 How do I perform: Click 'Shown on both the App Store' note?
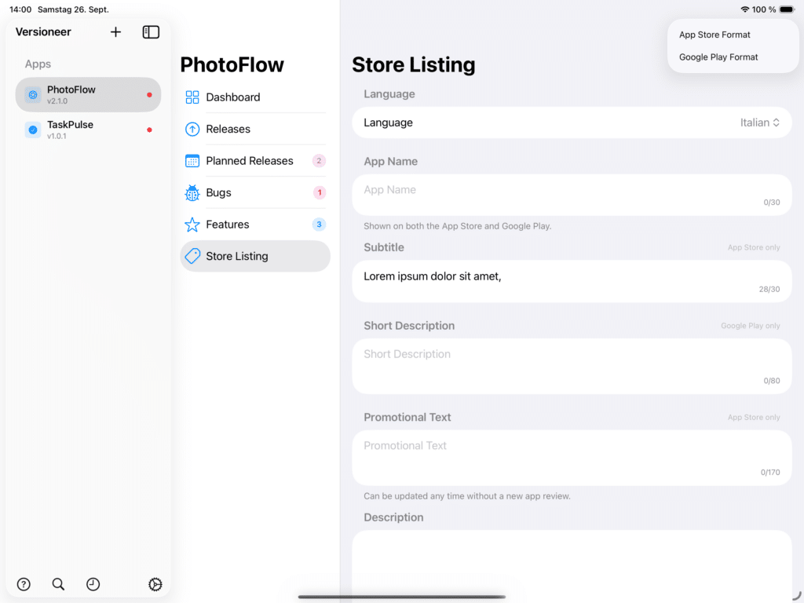pos(458,226)
